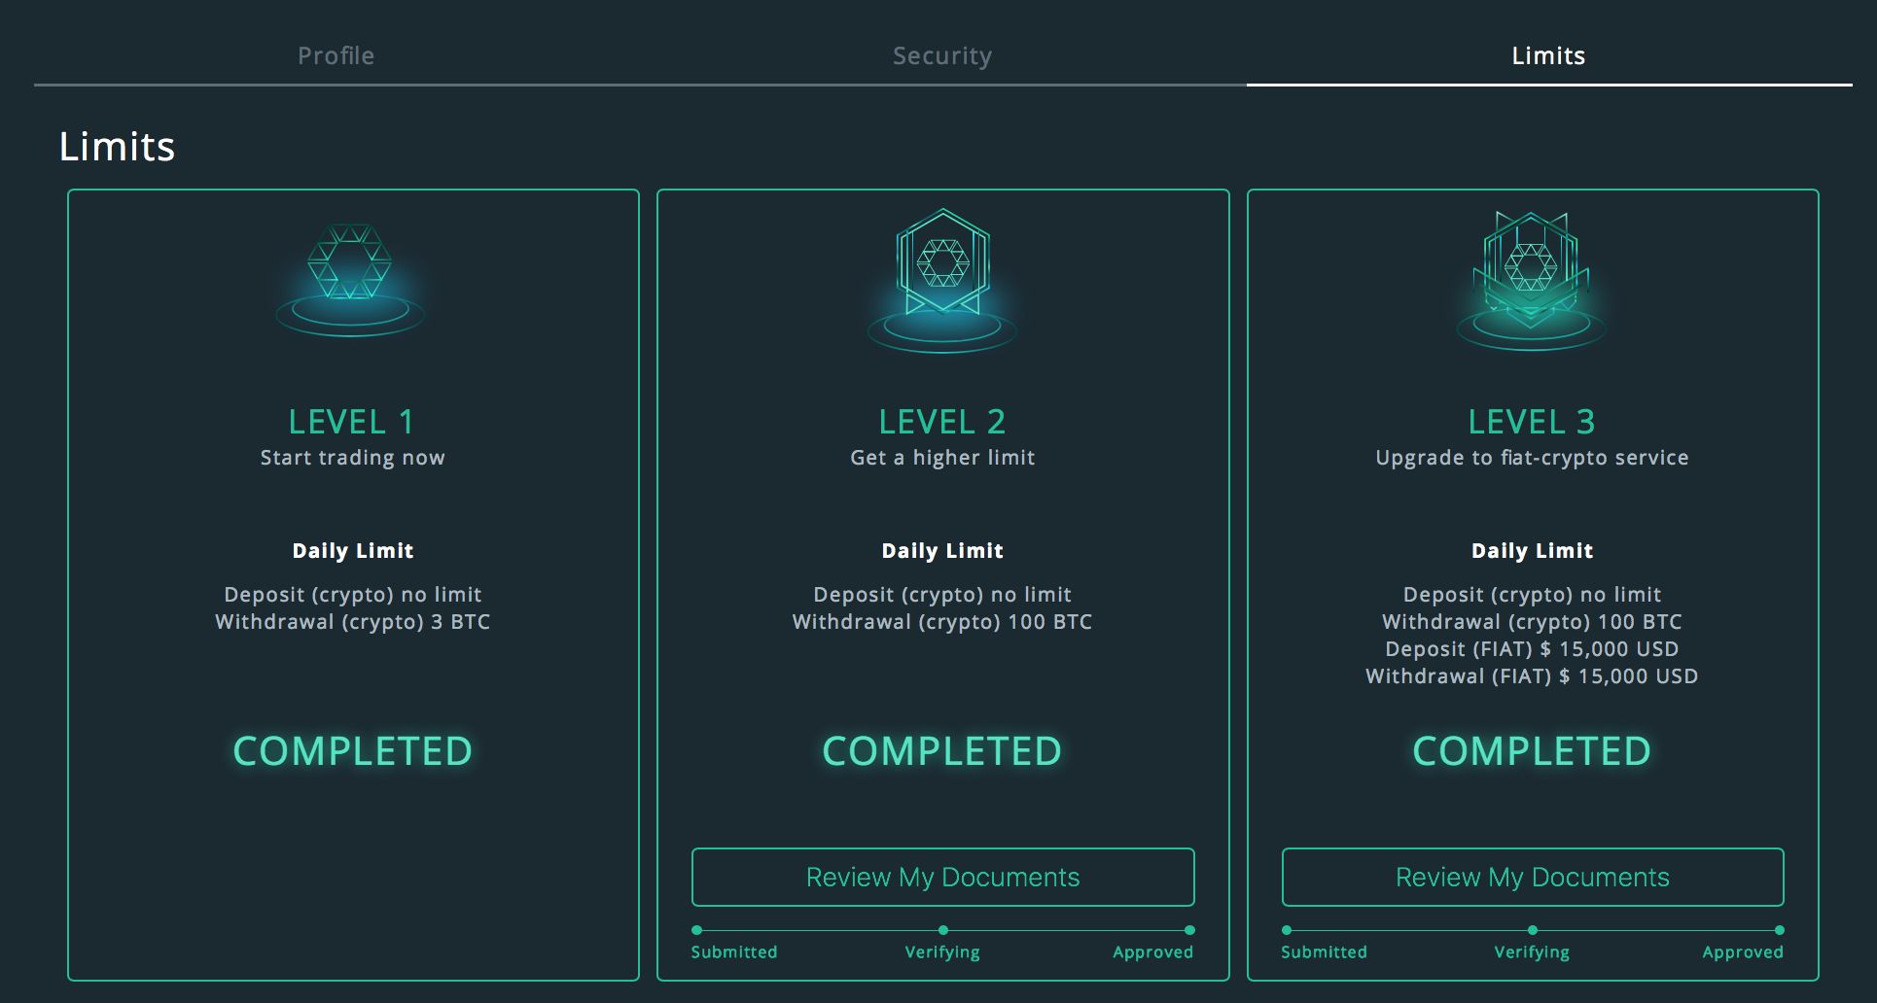Click the LEVEL 3 heading

tap(1532, 422)
